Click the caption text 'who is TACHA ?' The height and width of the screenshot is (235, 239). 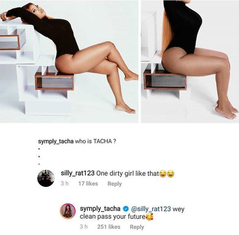[x=96, y=141]
